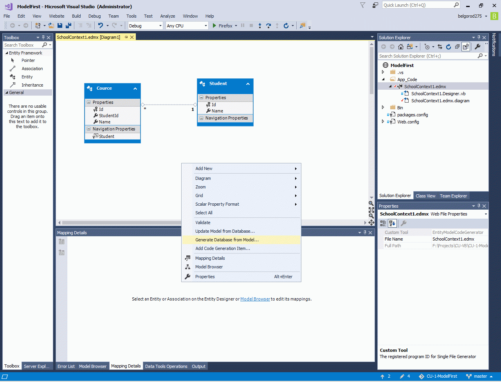501x382 pixels.
Task: Click Sync with Active Document icon in Solution Explorer
Action: pyautogui.click(x=440, y=47)
